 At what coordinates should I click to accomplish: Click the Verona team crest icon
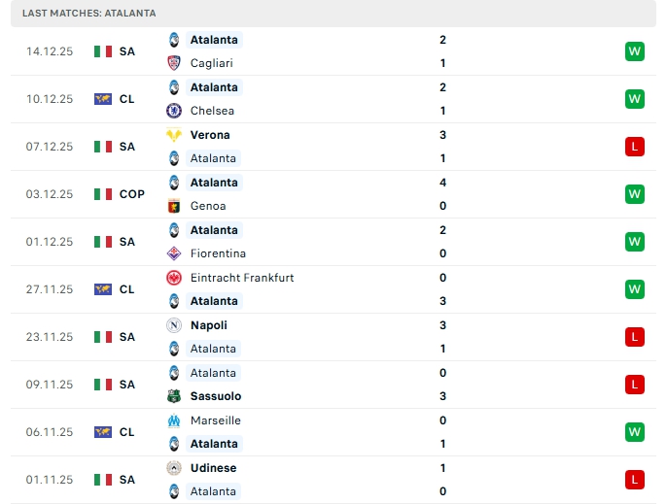(174, 135)
